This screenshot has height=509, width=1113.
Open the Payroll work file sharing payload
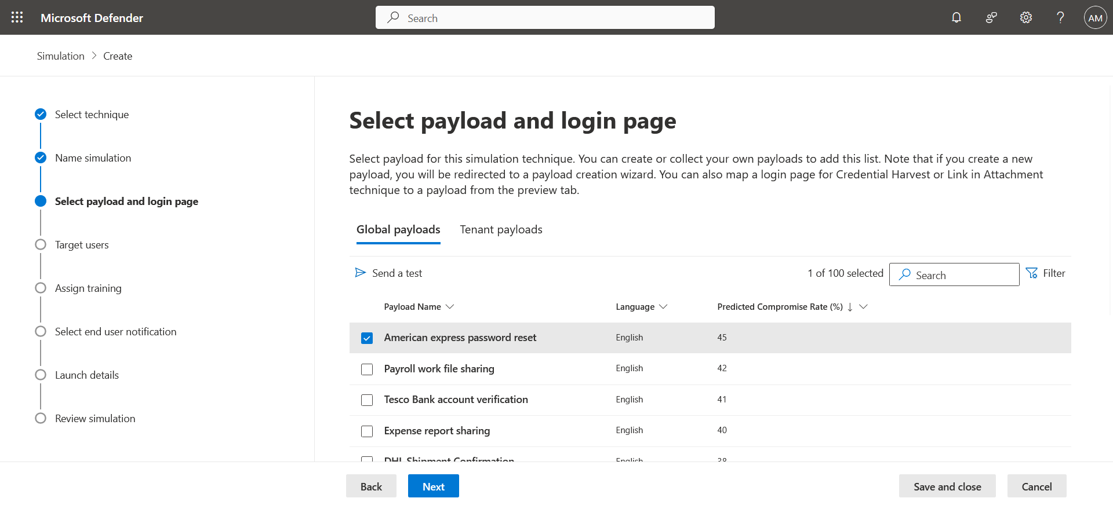click(439, 369)
